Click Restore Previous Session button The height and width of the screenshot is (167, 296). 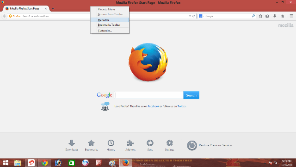tap(209, 145)
